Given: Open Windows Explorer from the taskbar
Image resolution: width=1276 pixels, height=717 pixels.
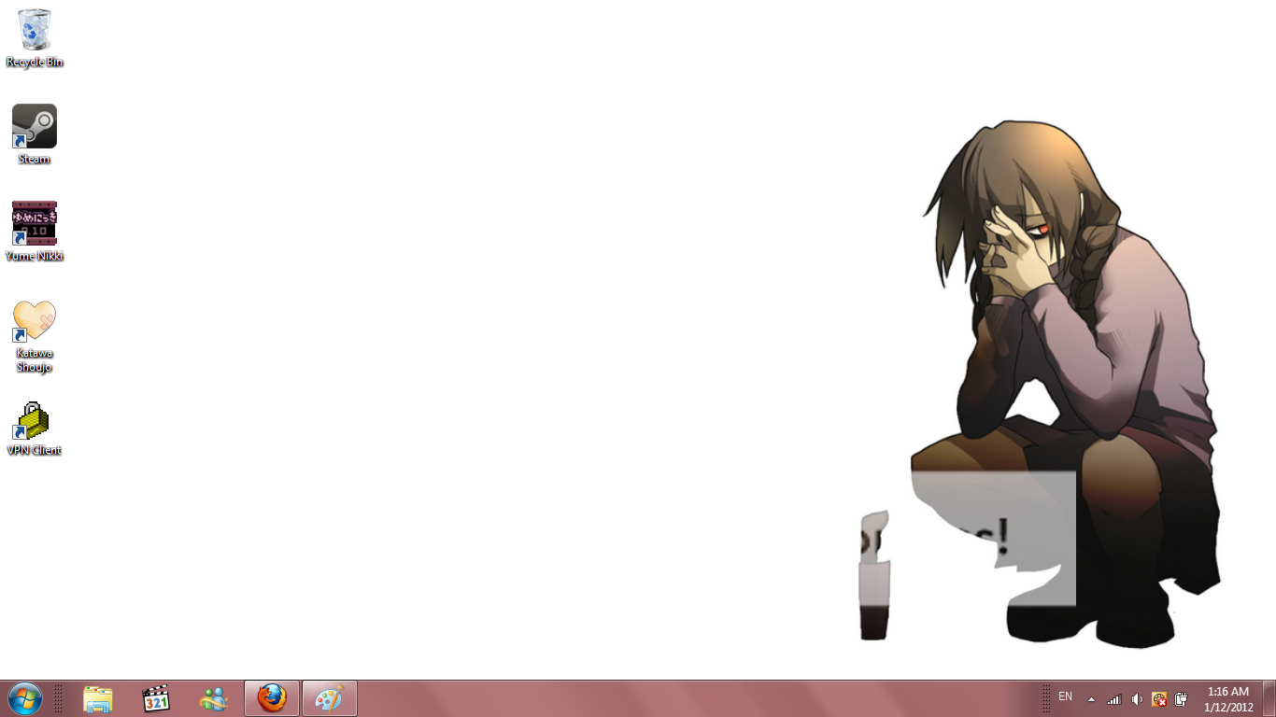Looking at the screenshot, I should coord(98,698).
